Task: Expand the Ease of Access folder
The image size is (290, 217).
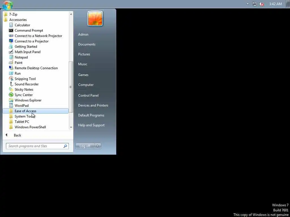Action: click(36, 111)
